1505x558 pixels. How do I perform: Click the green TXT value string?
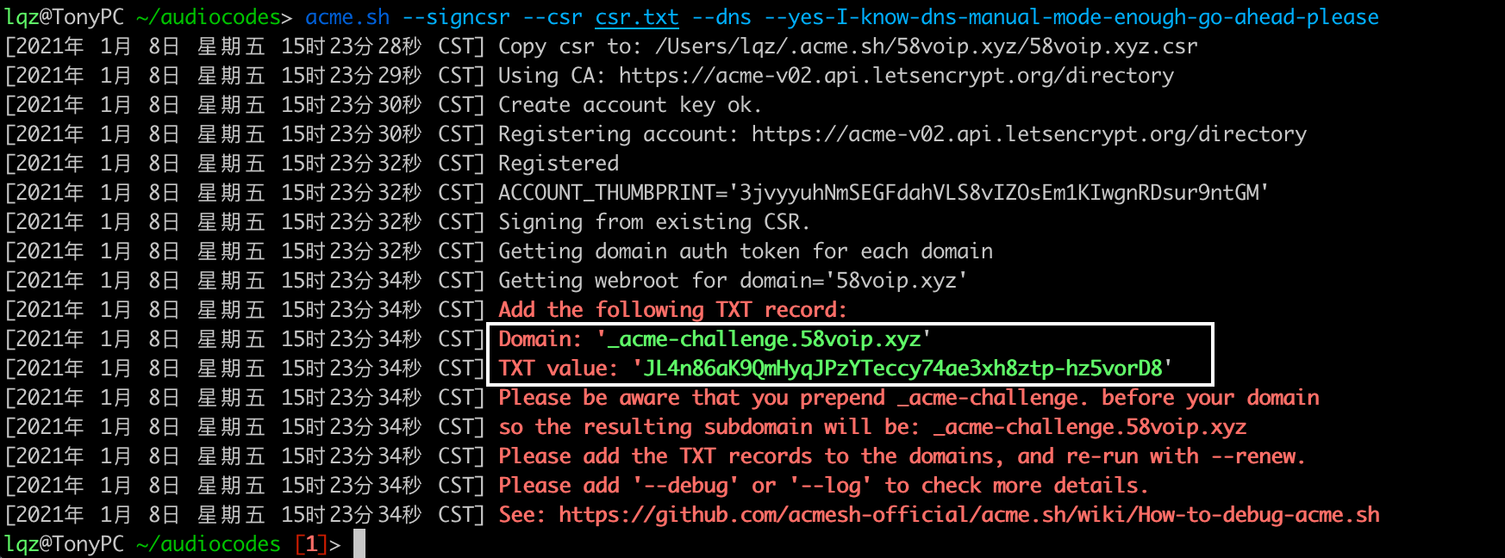coord(902,369)
